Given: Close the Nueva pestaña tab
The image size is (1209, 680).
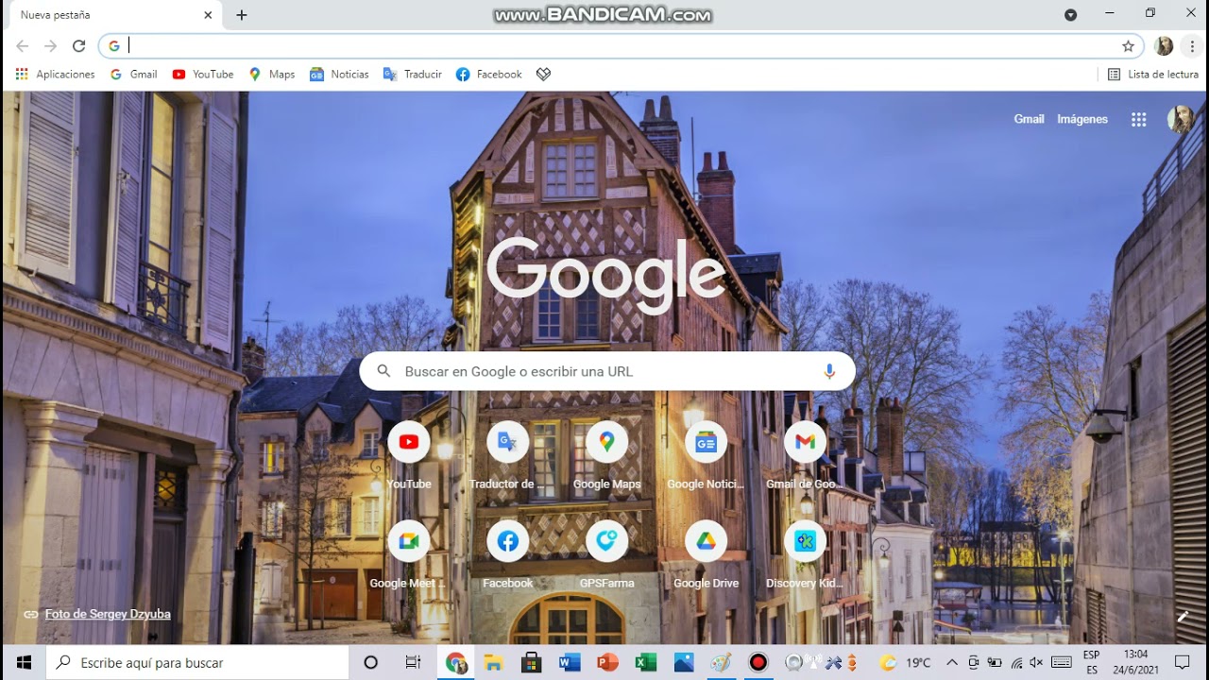Looking at the screenshot, I should (208, 15).
